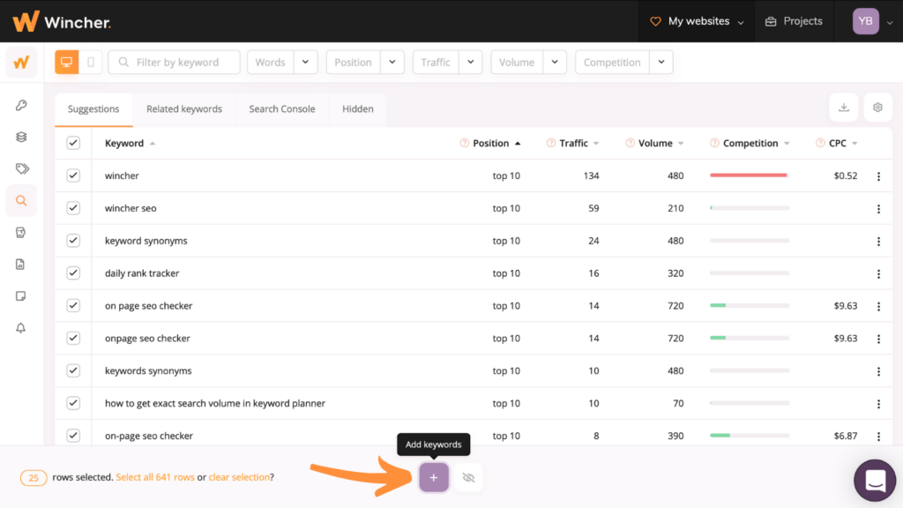
Task: Switch to the Hidden tab
Action: click(x=358, y=108)
